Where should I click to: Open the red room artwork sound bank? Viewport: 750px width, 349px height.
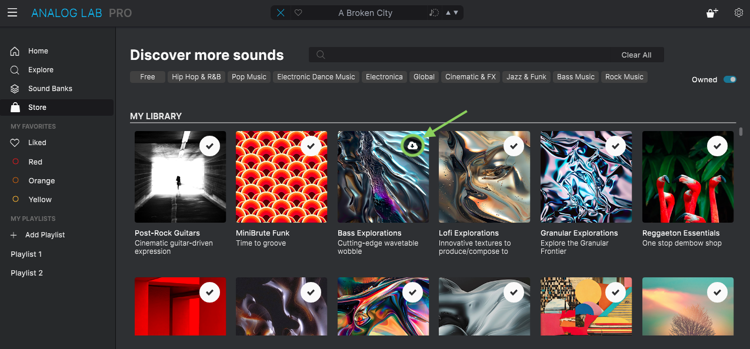click(x=180, y=306)
